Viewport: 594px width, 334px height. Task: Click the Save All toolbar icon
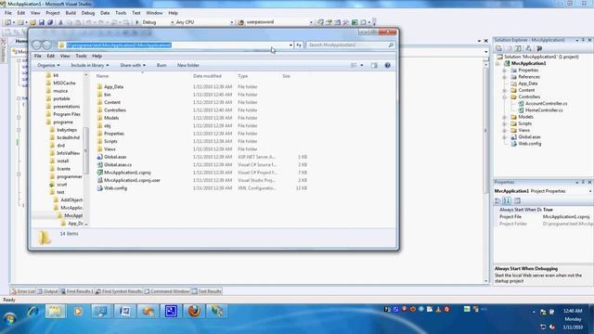(x=50, y=22)
